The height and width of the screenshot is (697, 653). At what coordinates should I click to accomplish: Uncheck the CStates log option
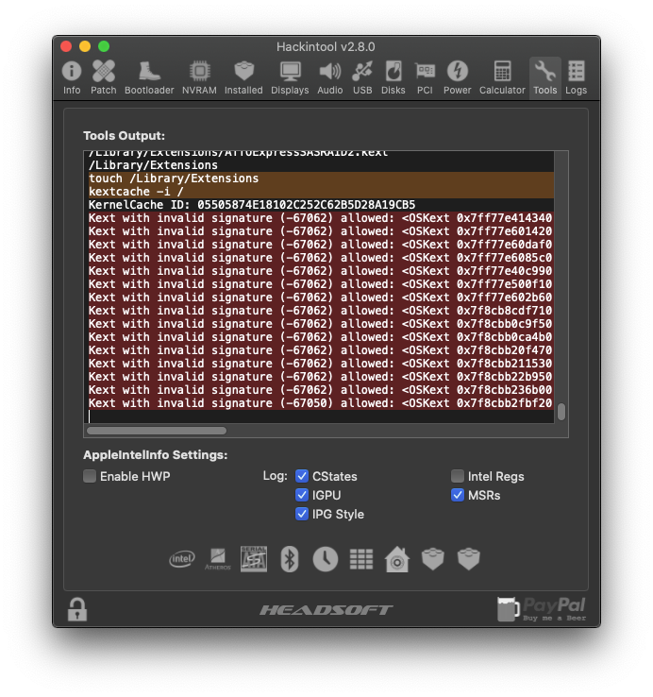302,476
